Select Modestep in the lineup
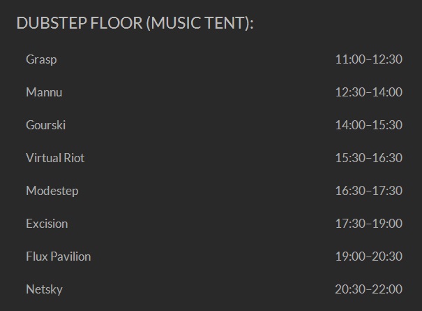This screenshot has height=311, width=422. tap(52, 191)
